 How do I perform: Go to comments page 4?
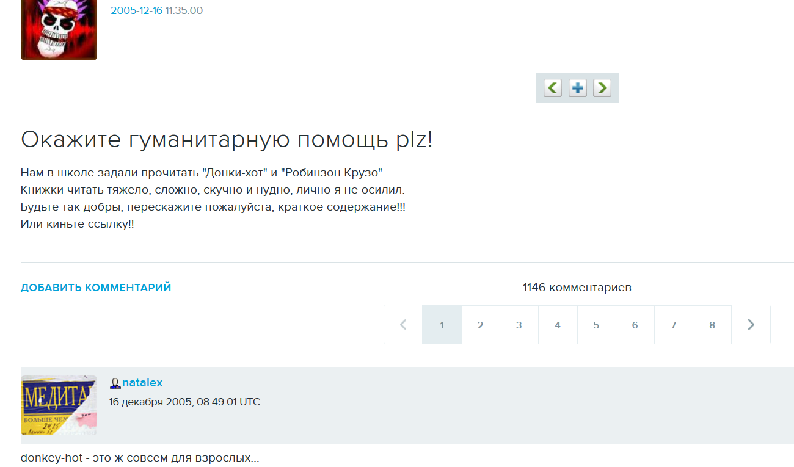(558, 325)
